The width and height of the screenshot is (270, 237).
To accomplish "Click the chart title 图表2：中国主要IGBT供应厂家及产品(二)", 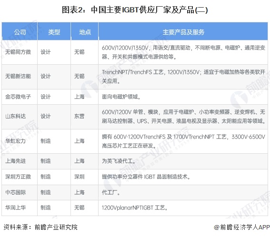I will tap(135, 10).
